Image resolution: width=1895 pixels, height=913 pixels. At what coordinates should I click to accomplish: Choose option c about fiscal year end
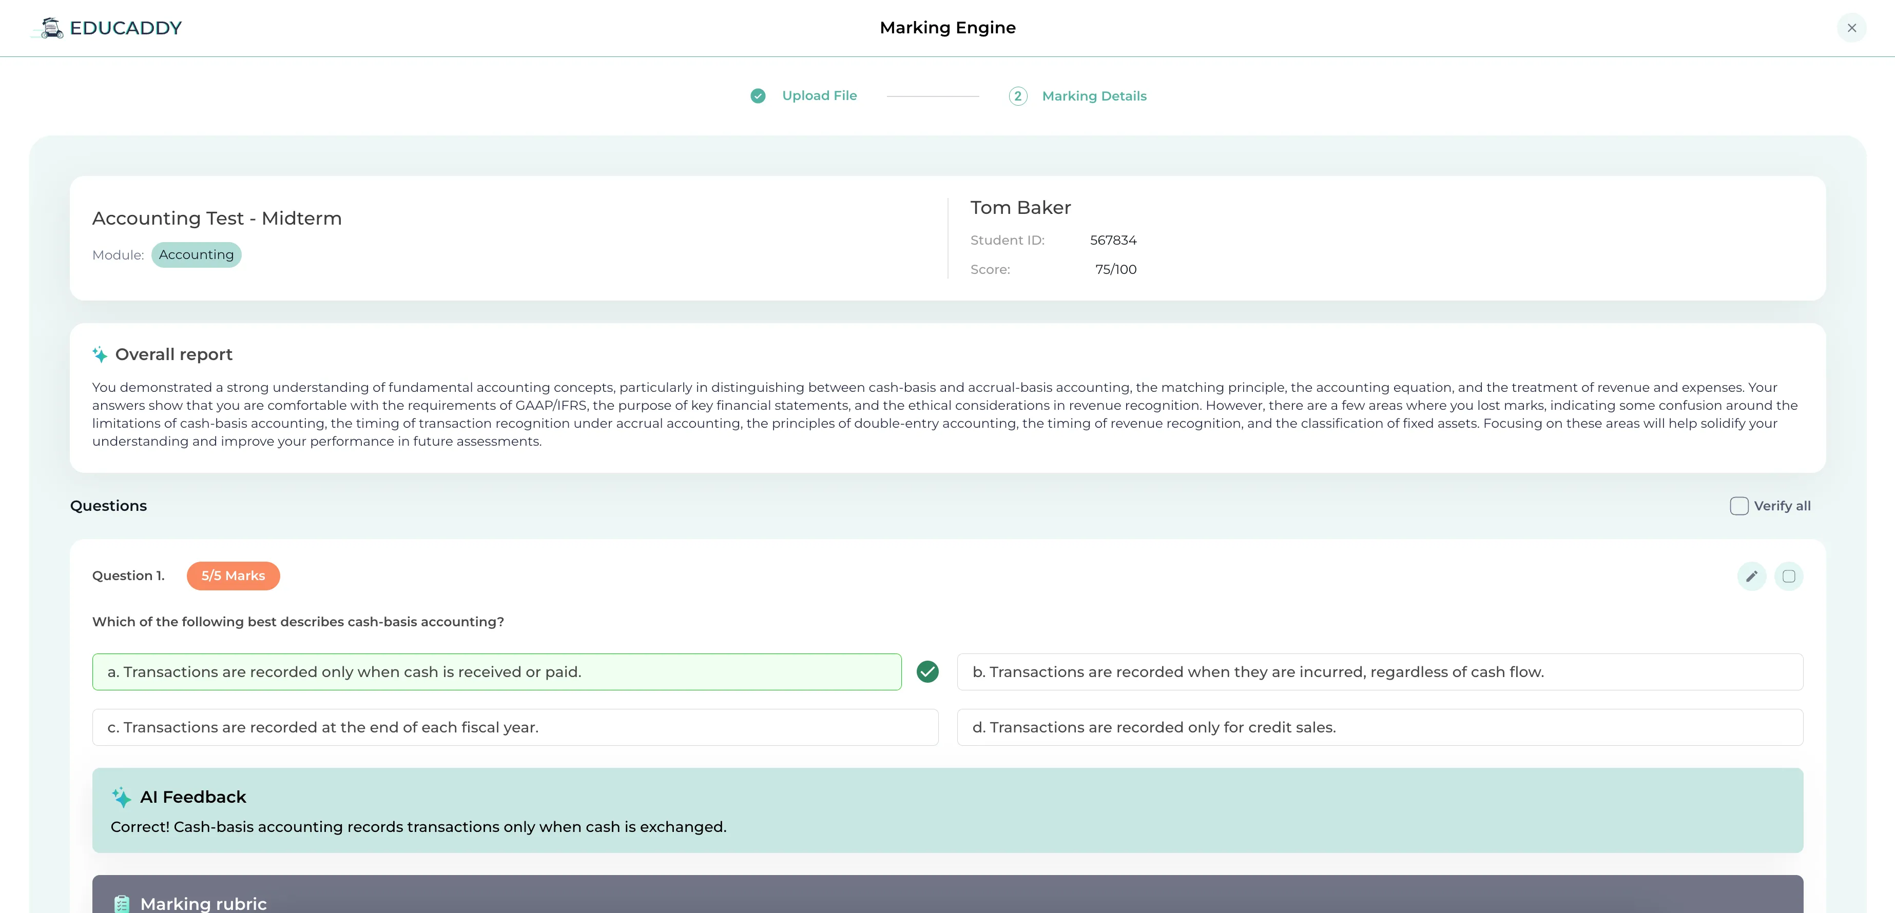click(515, 727)
